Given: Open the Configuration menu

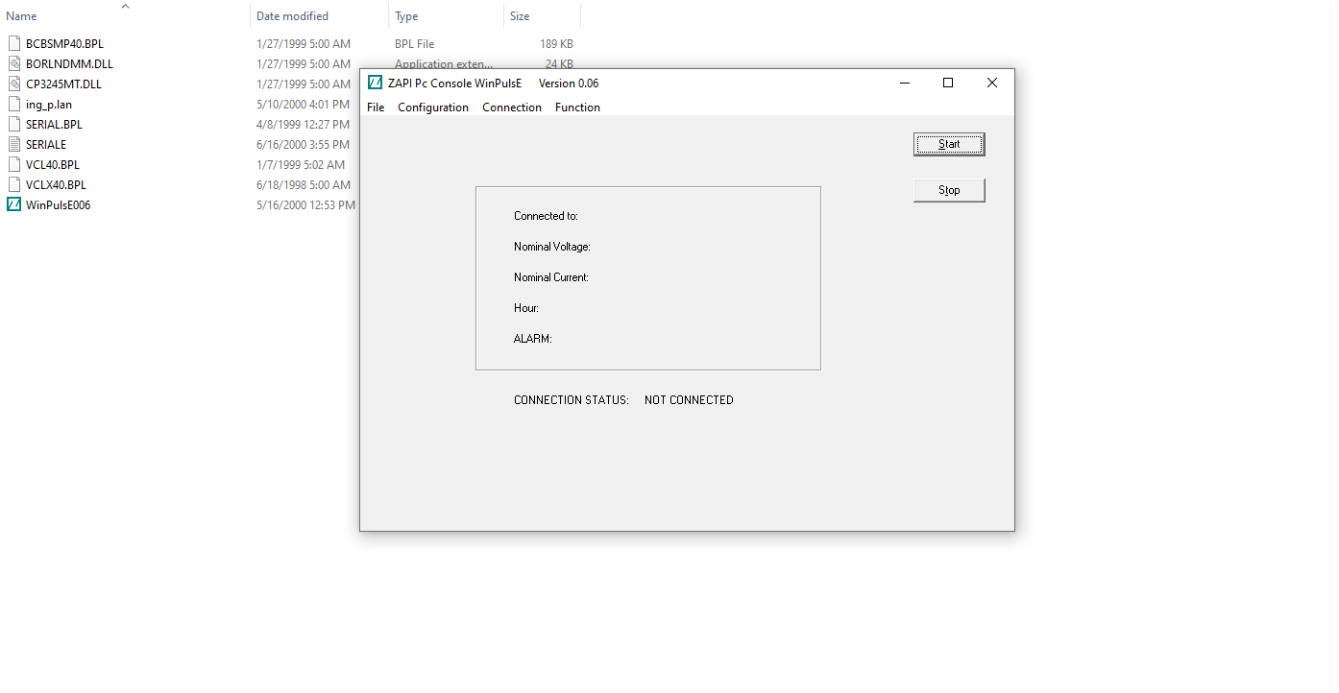Looking at the screenshot, I should (x=432, y=107).
